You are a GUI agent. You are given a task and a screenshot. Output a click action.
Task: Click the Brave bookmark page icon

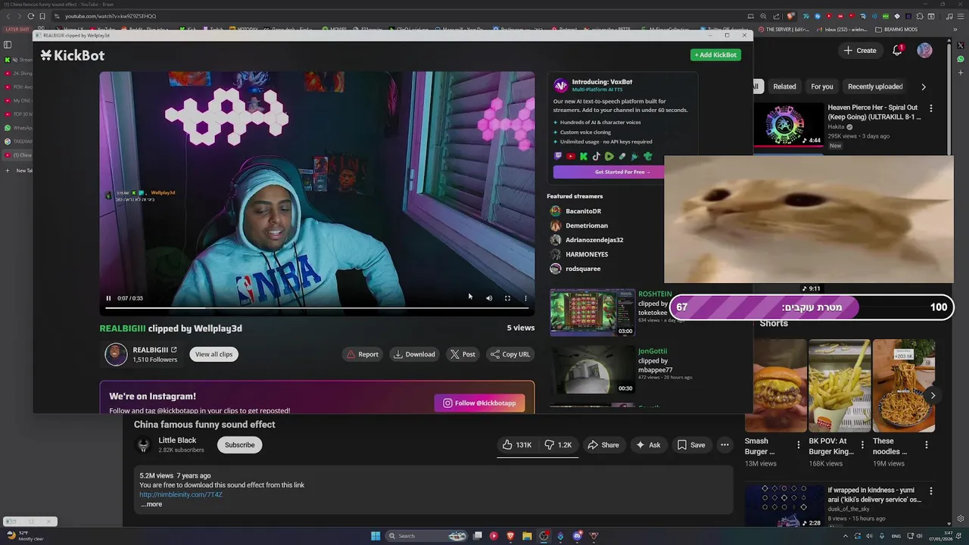tap(42, 16)
